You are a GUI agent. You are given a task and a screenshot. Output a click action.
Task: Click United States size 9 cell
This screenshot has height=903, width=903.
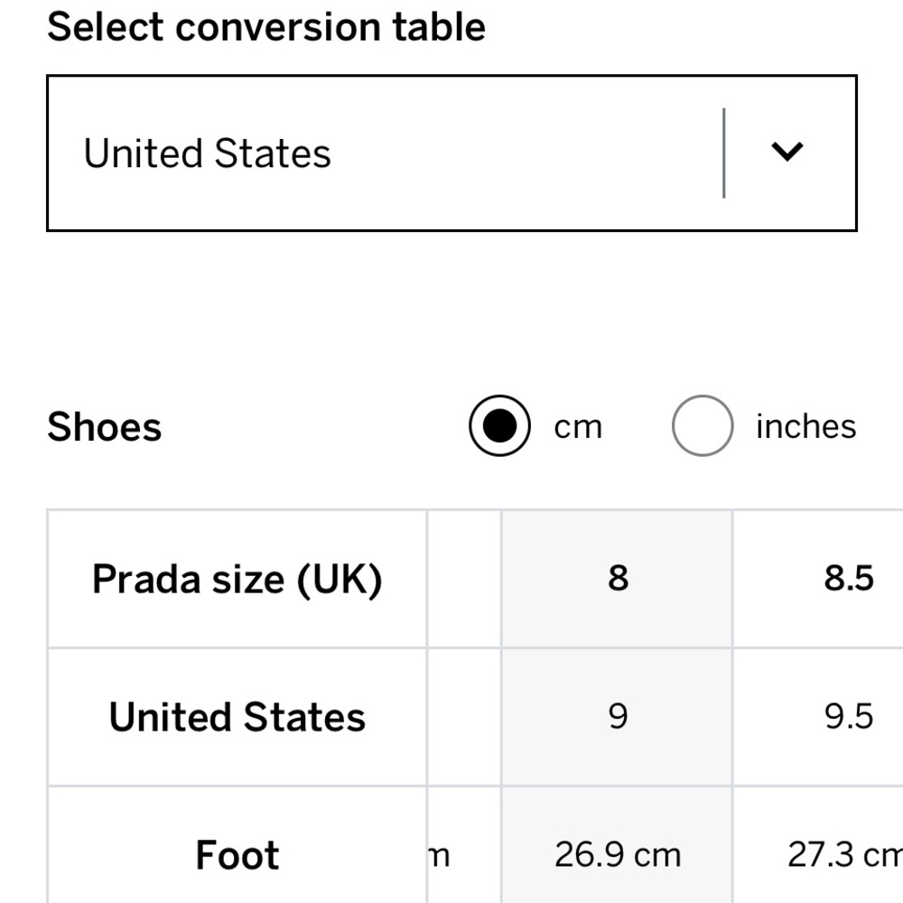coord(618,717)
